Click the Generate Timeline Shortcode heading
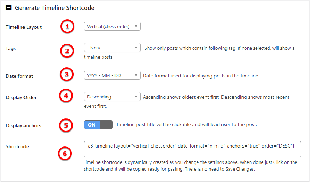The image size is (310, 182). (54, 8)
